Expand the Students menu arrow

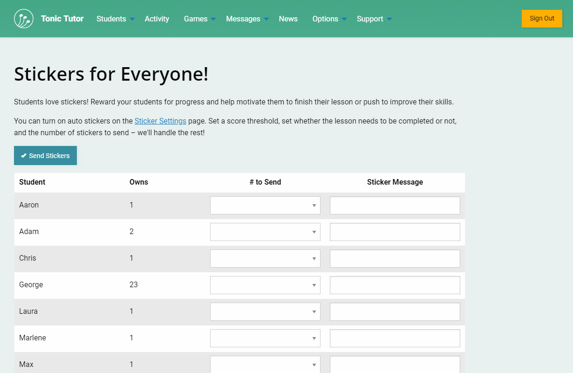[132, 19]
